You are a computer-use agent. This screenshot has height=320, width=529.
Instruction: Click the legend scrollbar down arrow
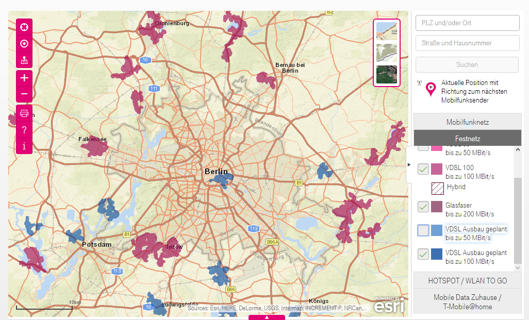(x=518, y=268)
